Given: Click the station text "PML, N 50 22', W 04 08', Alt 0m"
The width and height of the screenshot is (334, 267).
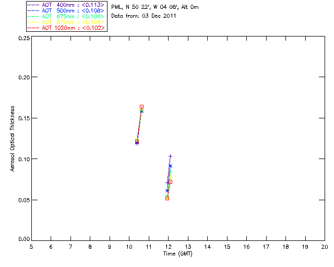Looking at the screenshot, I should click(155, 7).
